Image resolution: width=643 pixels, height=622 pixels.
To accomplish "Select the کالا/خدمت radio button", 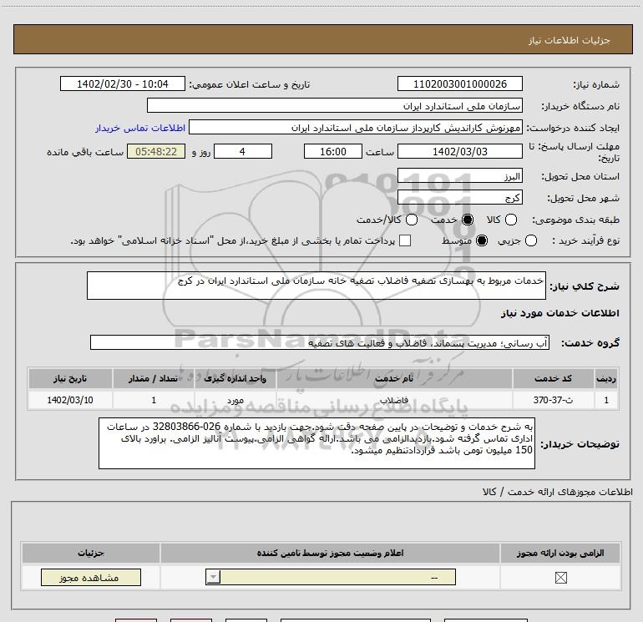I will point(412,220).
